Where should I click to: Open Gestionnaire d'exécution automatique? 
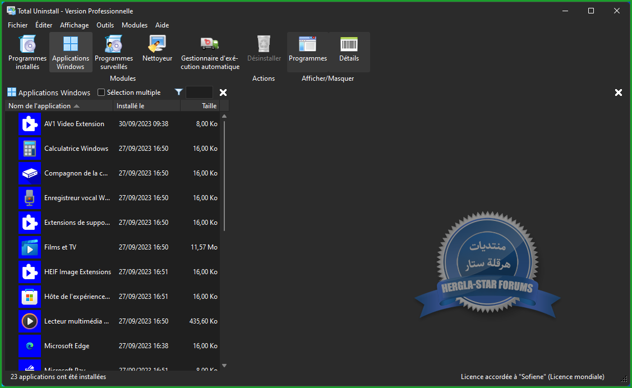[x=210, y=52]
